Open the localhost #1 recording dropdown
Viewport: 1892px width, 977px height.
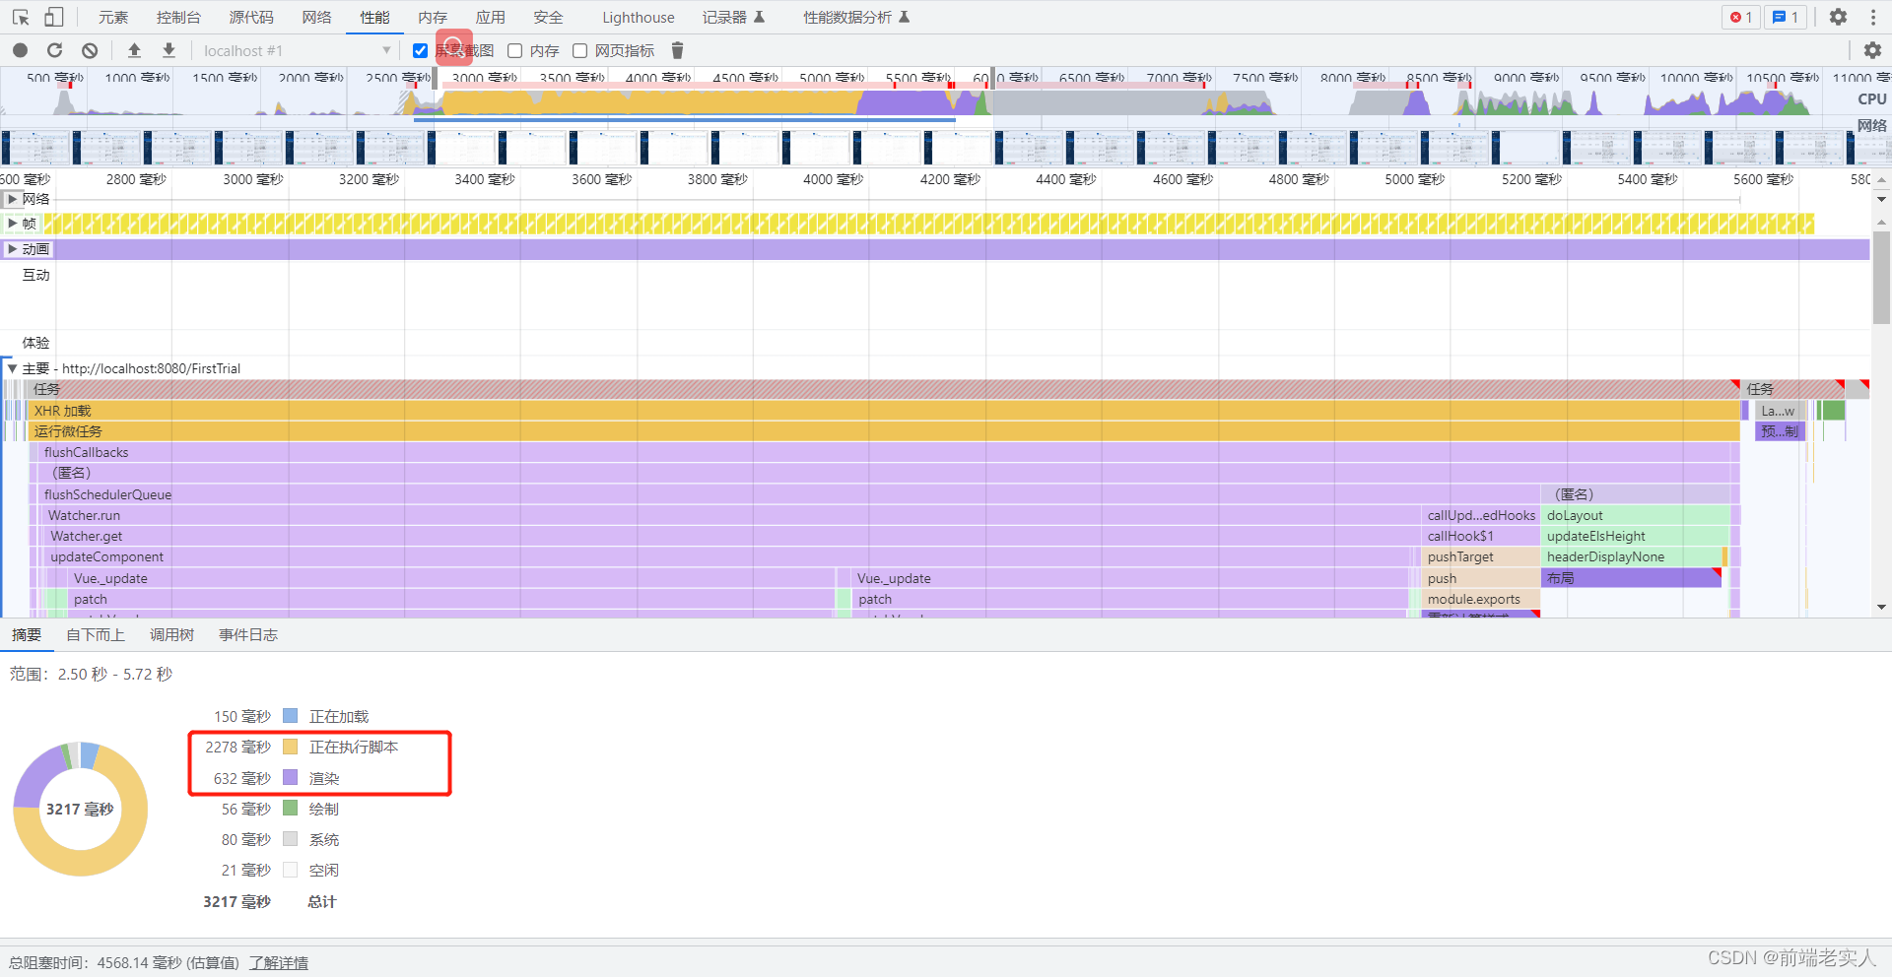(x=296, y=50)
